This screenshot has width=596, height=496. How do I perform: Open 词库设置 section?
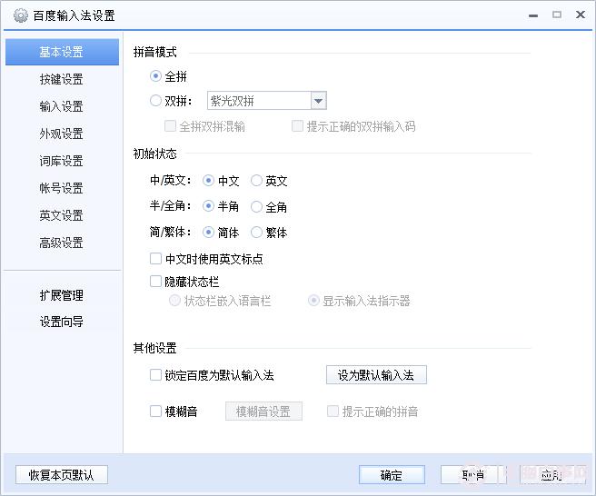61,161
